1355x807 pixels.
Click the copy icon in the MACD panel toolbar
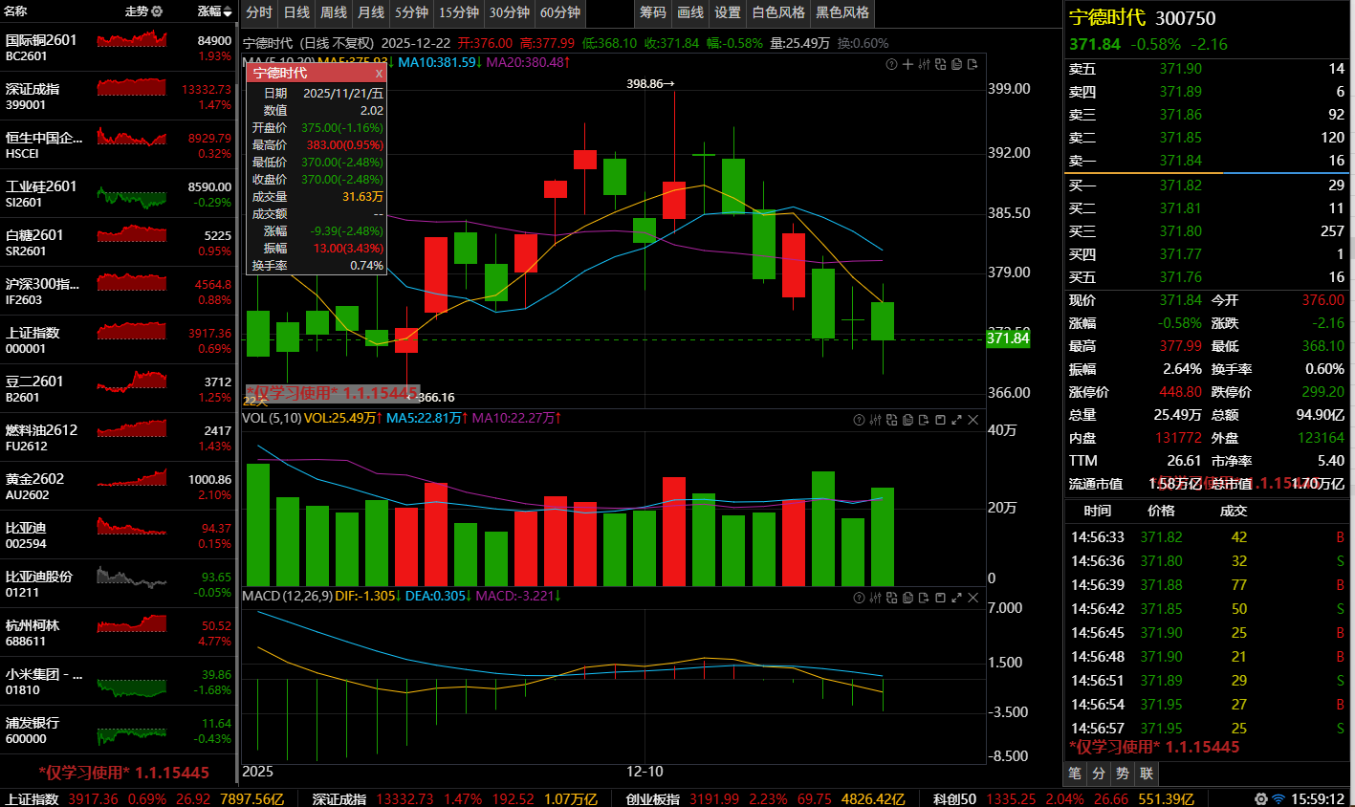tap(907, 598)
